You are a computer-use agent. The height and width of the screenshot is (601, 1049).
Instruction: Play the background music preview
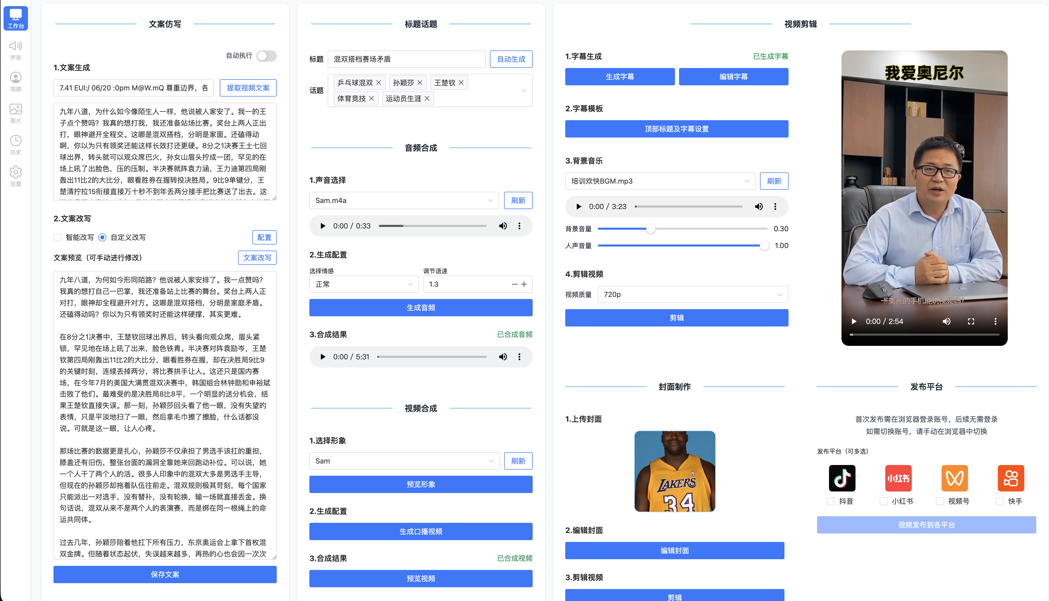(578, 206)
